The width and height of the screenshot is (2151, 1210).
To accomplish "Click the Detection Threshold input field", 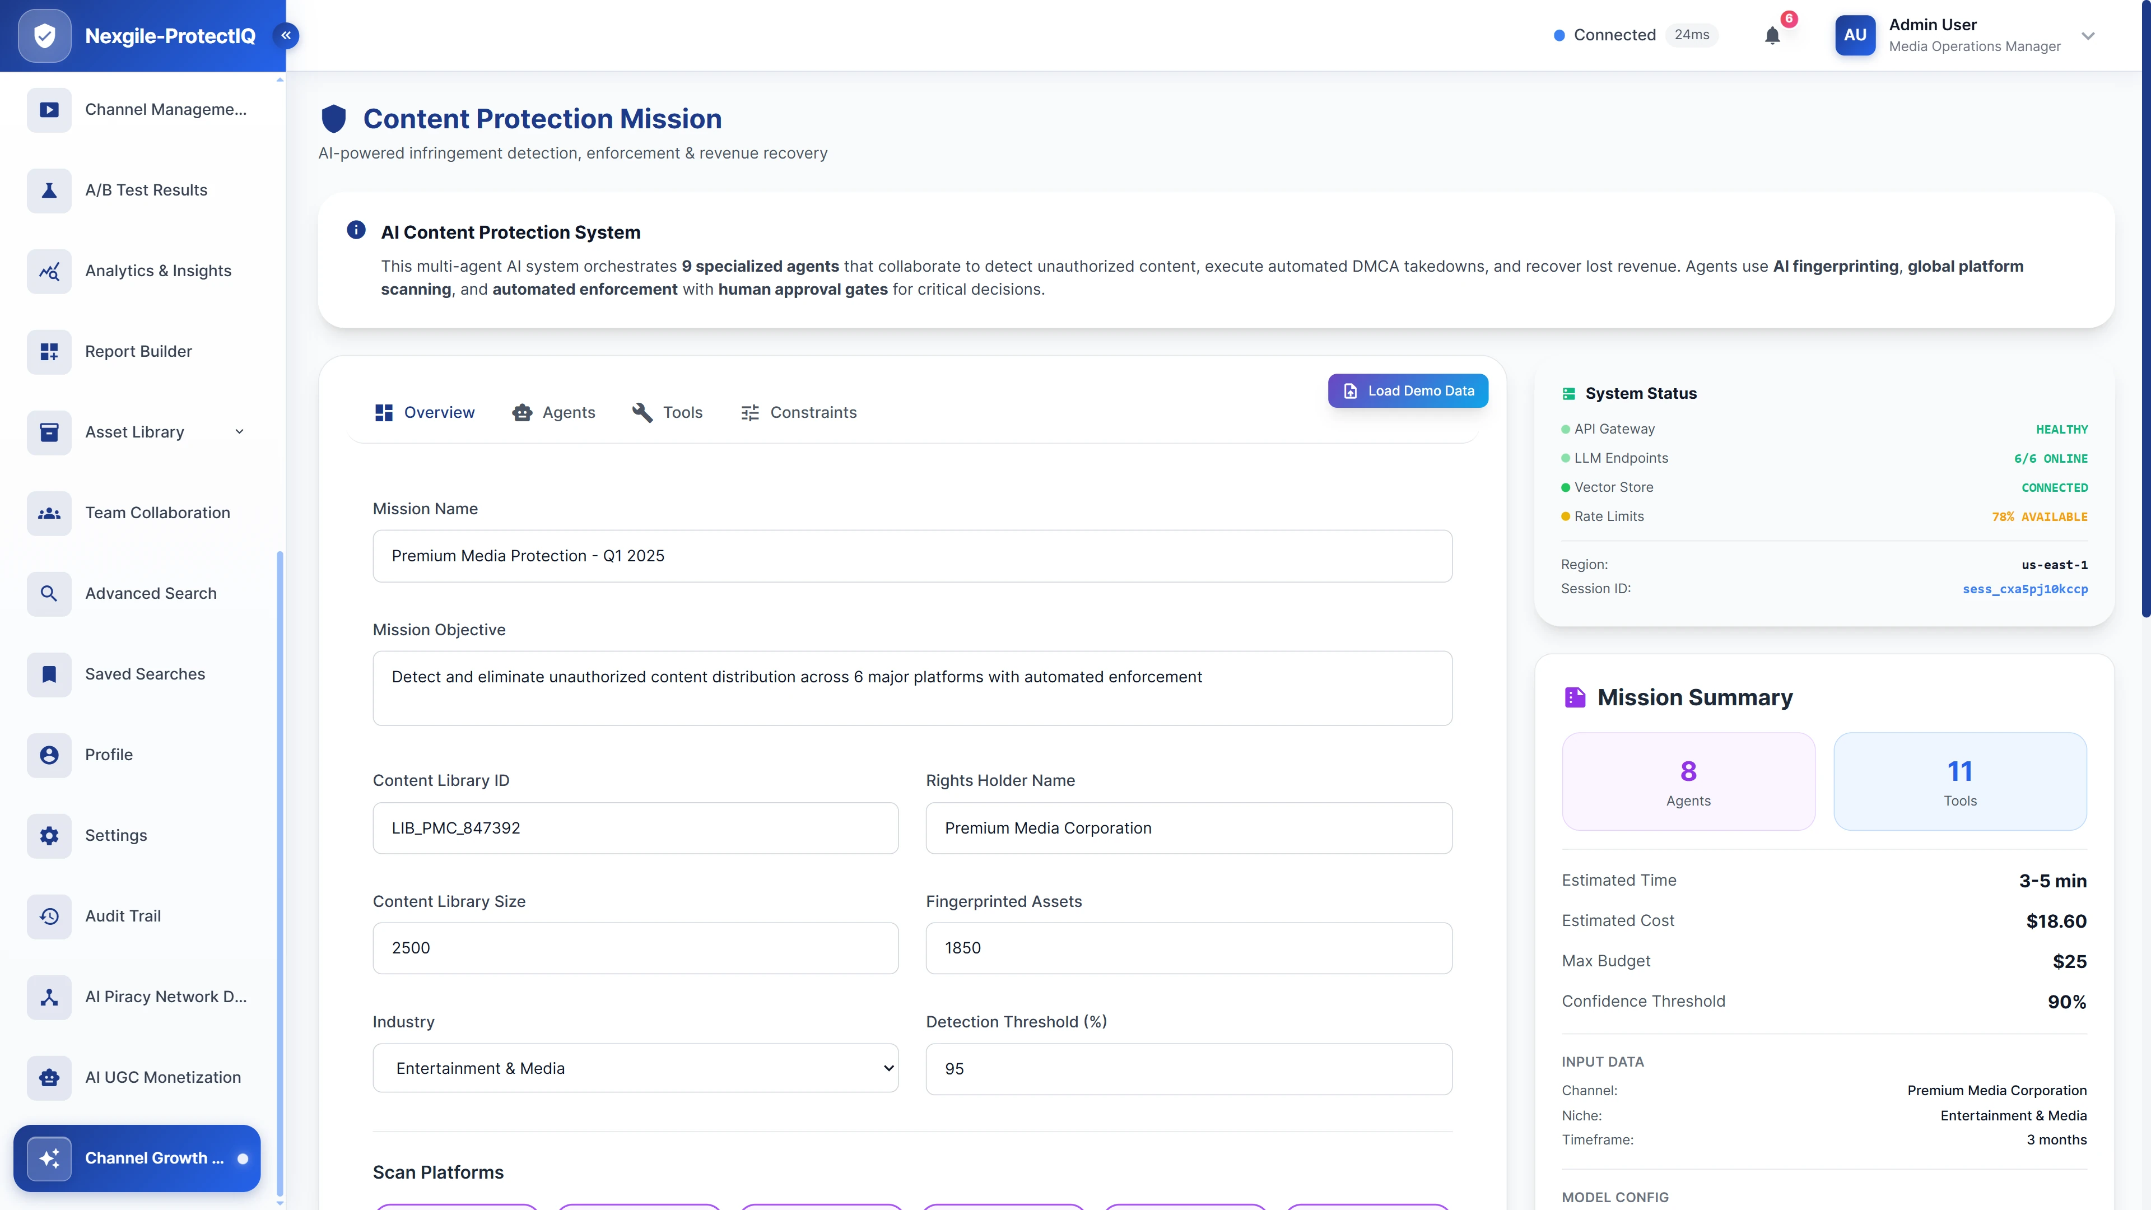I will pyautogui.click(x=1188, y=1069).
